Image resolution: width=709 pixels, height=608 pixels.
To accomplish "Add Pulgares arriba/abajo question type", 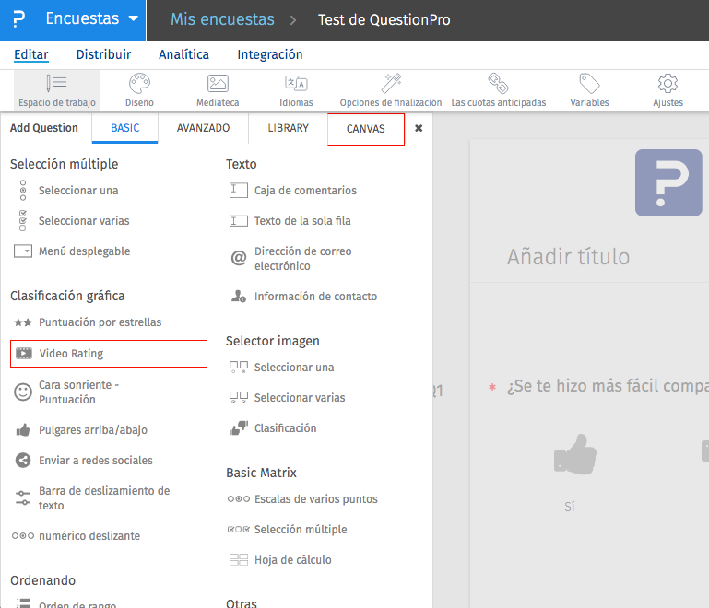I will (x=92, y=430).
